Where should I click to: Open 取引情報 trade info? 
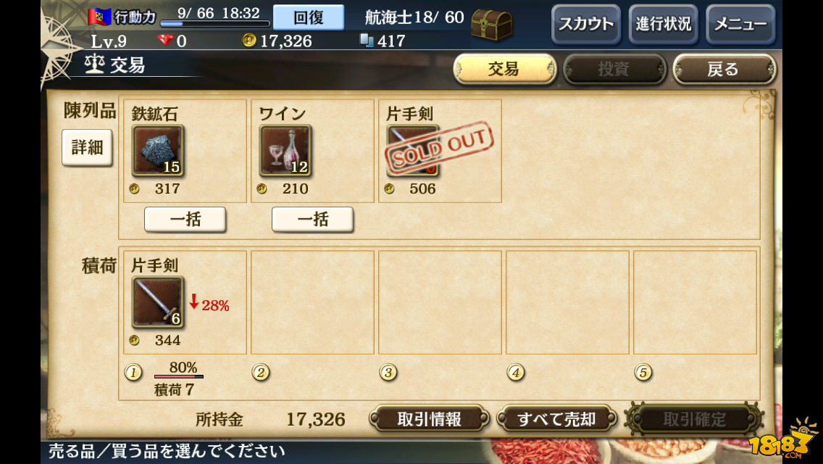tap(430, 419)
